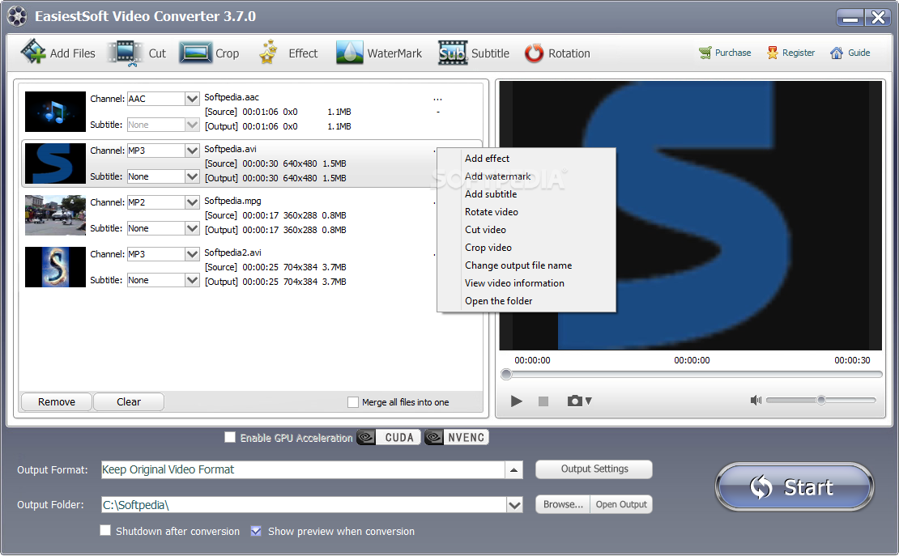The width and height of the screenshot is (899, 556).
Task: Click the NVENC acceleration badge
Action: (x=456, y=437)
